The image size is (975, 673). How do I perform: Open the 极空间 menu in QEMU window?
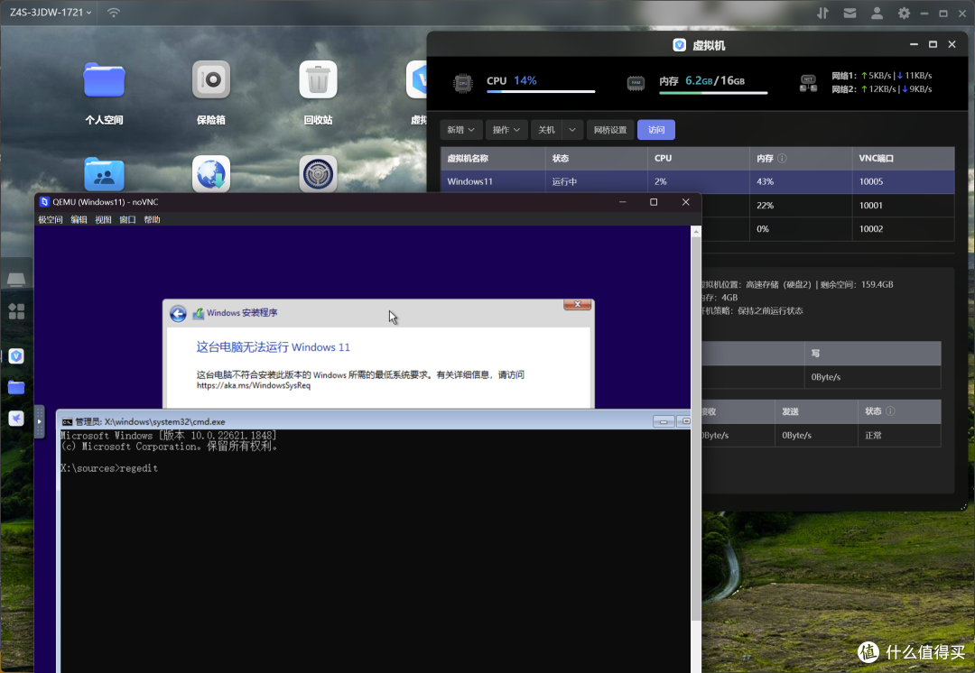point(51,220)
